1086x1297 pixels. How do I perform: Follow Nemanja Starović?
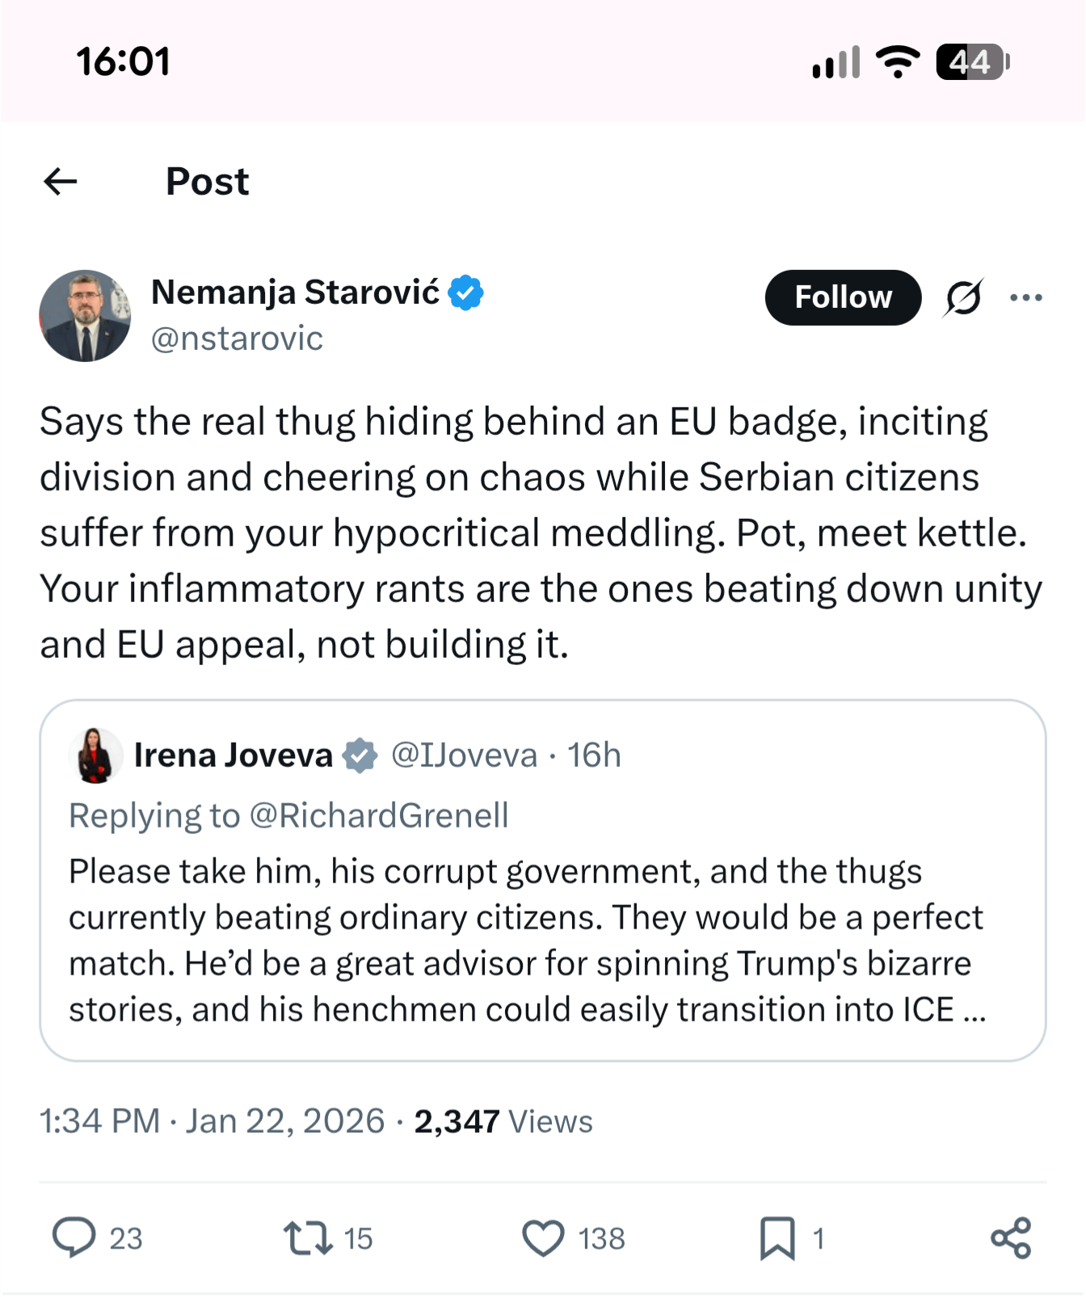point(843,297)
